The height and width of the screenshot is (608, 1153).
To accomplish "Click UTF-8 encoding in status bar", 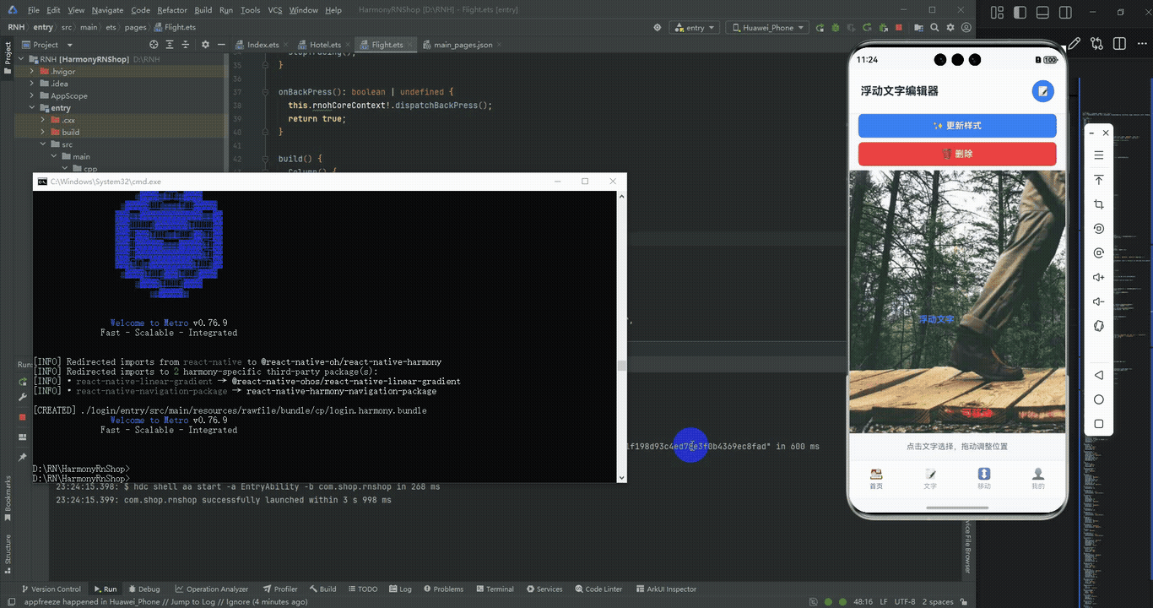I will (x=904, y=602).
